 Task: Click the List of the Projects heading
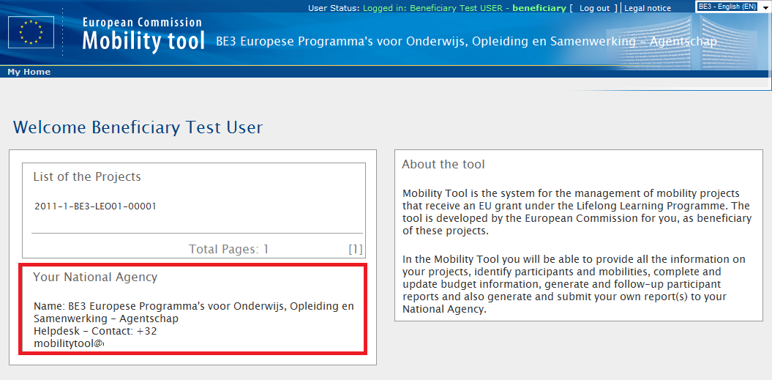point(87,177)
